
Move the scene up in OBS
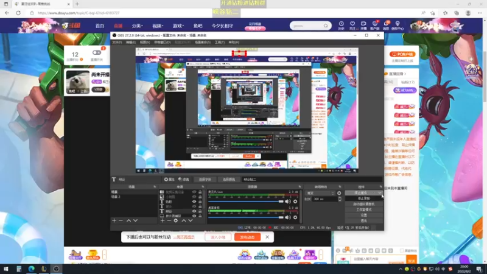[x=128, y=220]
